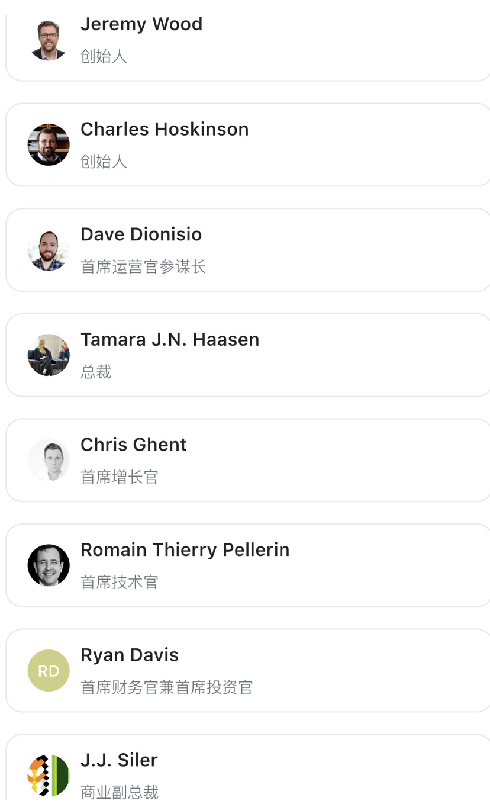Tap the RD initials avatar
Image resolution: width=490 pixels, height=804 pixels.
(49, 670)
